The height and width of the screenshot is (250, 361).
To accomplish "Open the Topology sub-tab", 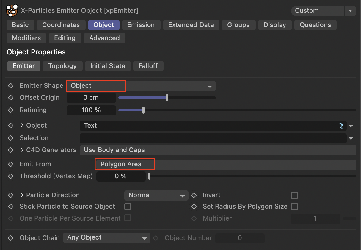I will click(62, 66).
